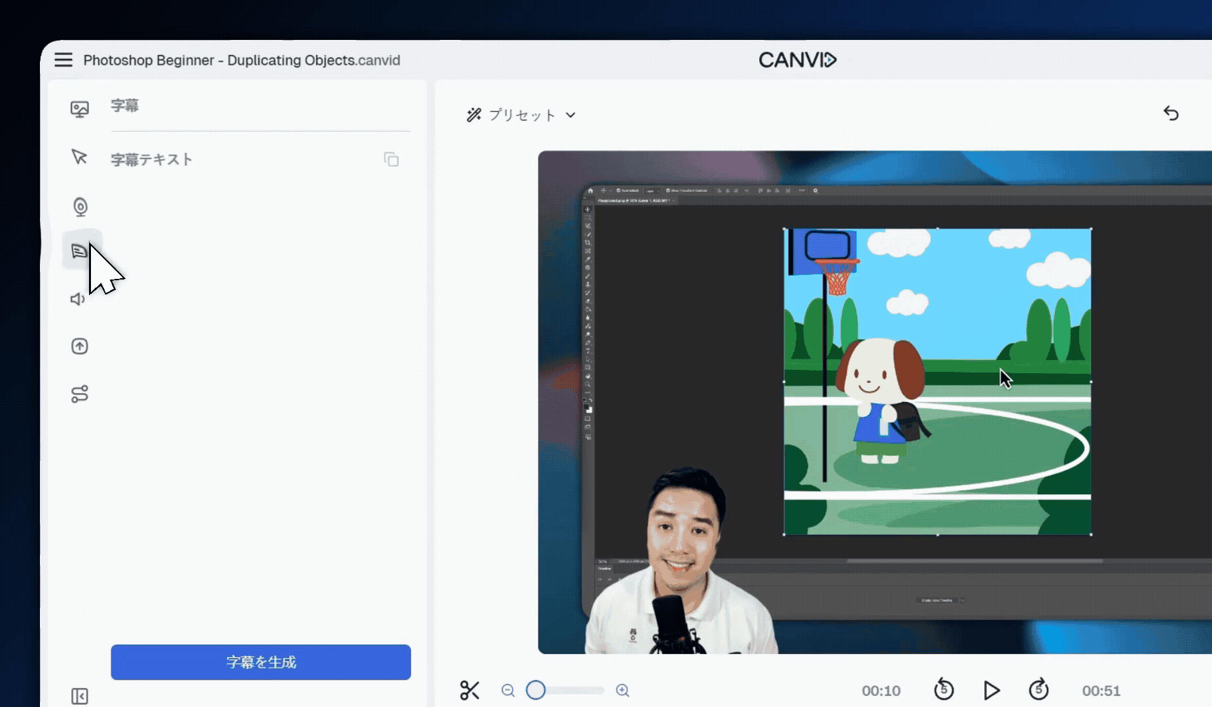
Task: Select the captions sidebar icon
Action: (x=79, y=251)
